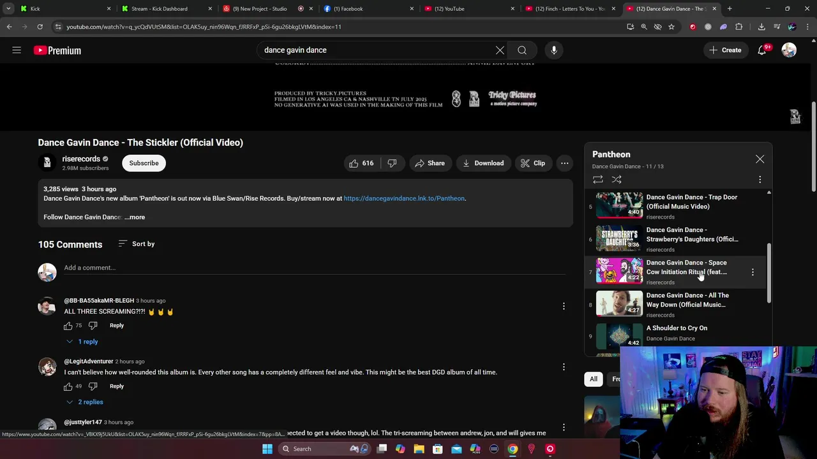Viewport: 817px width, 459px height.
Task: Open account avatar menu
Action: click(x=789, y=50)
